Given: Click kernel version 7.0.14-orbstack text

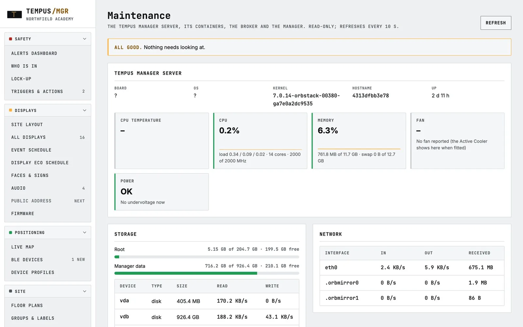Looking at the screenshot, I should (x=306, y=100).
